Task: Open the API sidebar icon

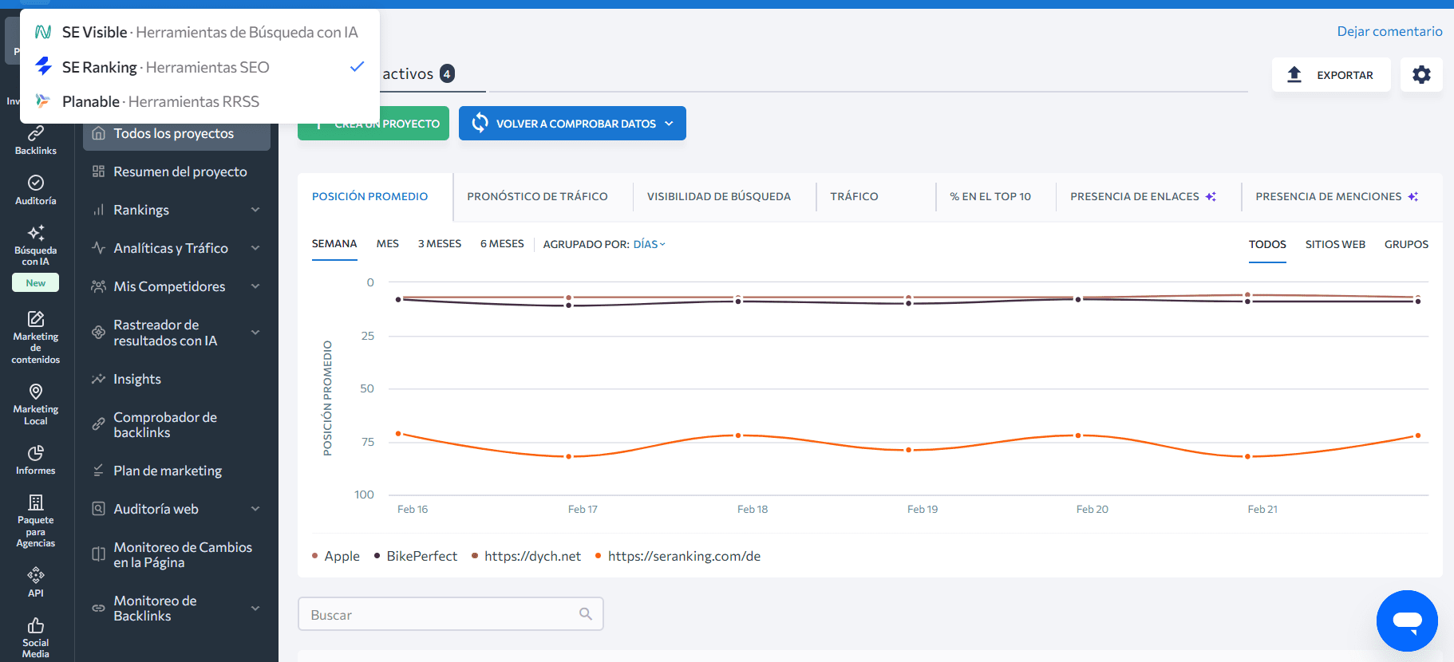Action: (36, 581)
